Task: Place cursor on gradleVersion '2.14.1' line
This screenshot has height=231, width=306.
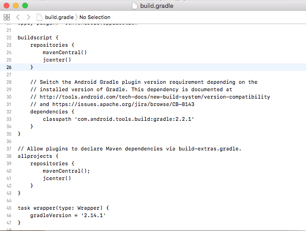Action: [x=68, y=215]
